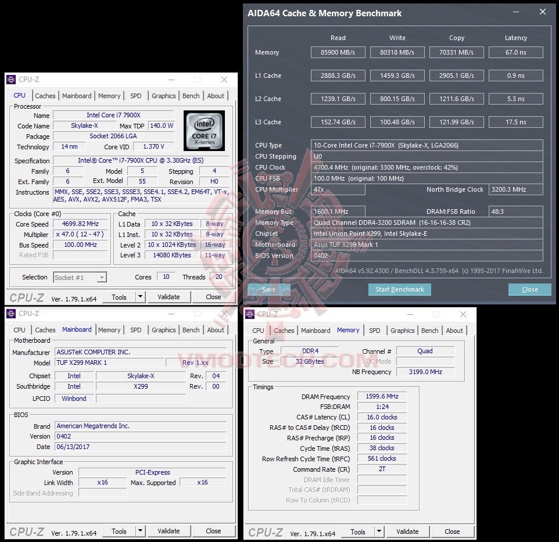Open Tools dropdown arrow in CPU window
Viewport: 559px width, 542px height.
141,297
